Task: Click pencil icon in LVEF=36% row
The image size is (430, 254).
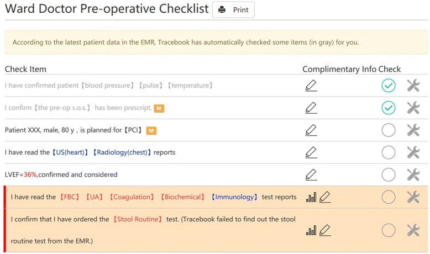Action: click(311, 174)
